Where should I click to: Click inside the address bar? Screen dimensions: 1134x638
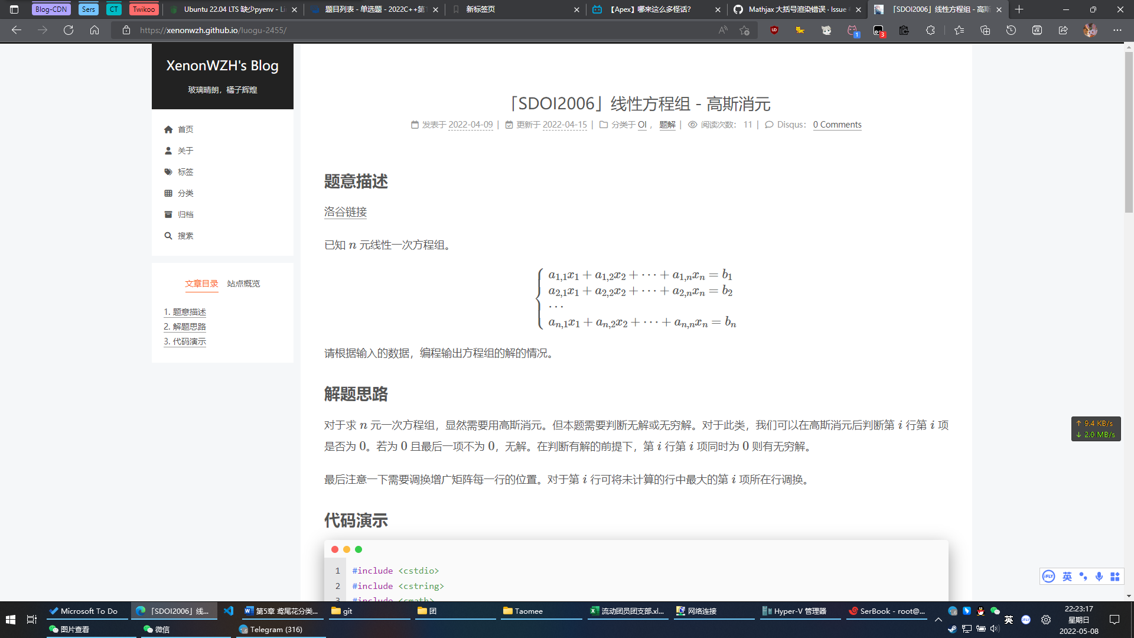(354, 30)
